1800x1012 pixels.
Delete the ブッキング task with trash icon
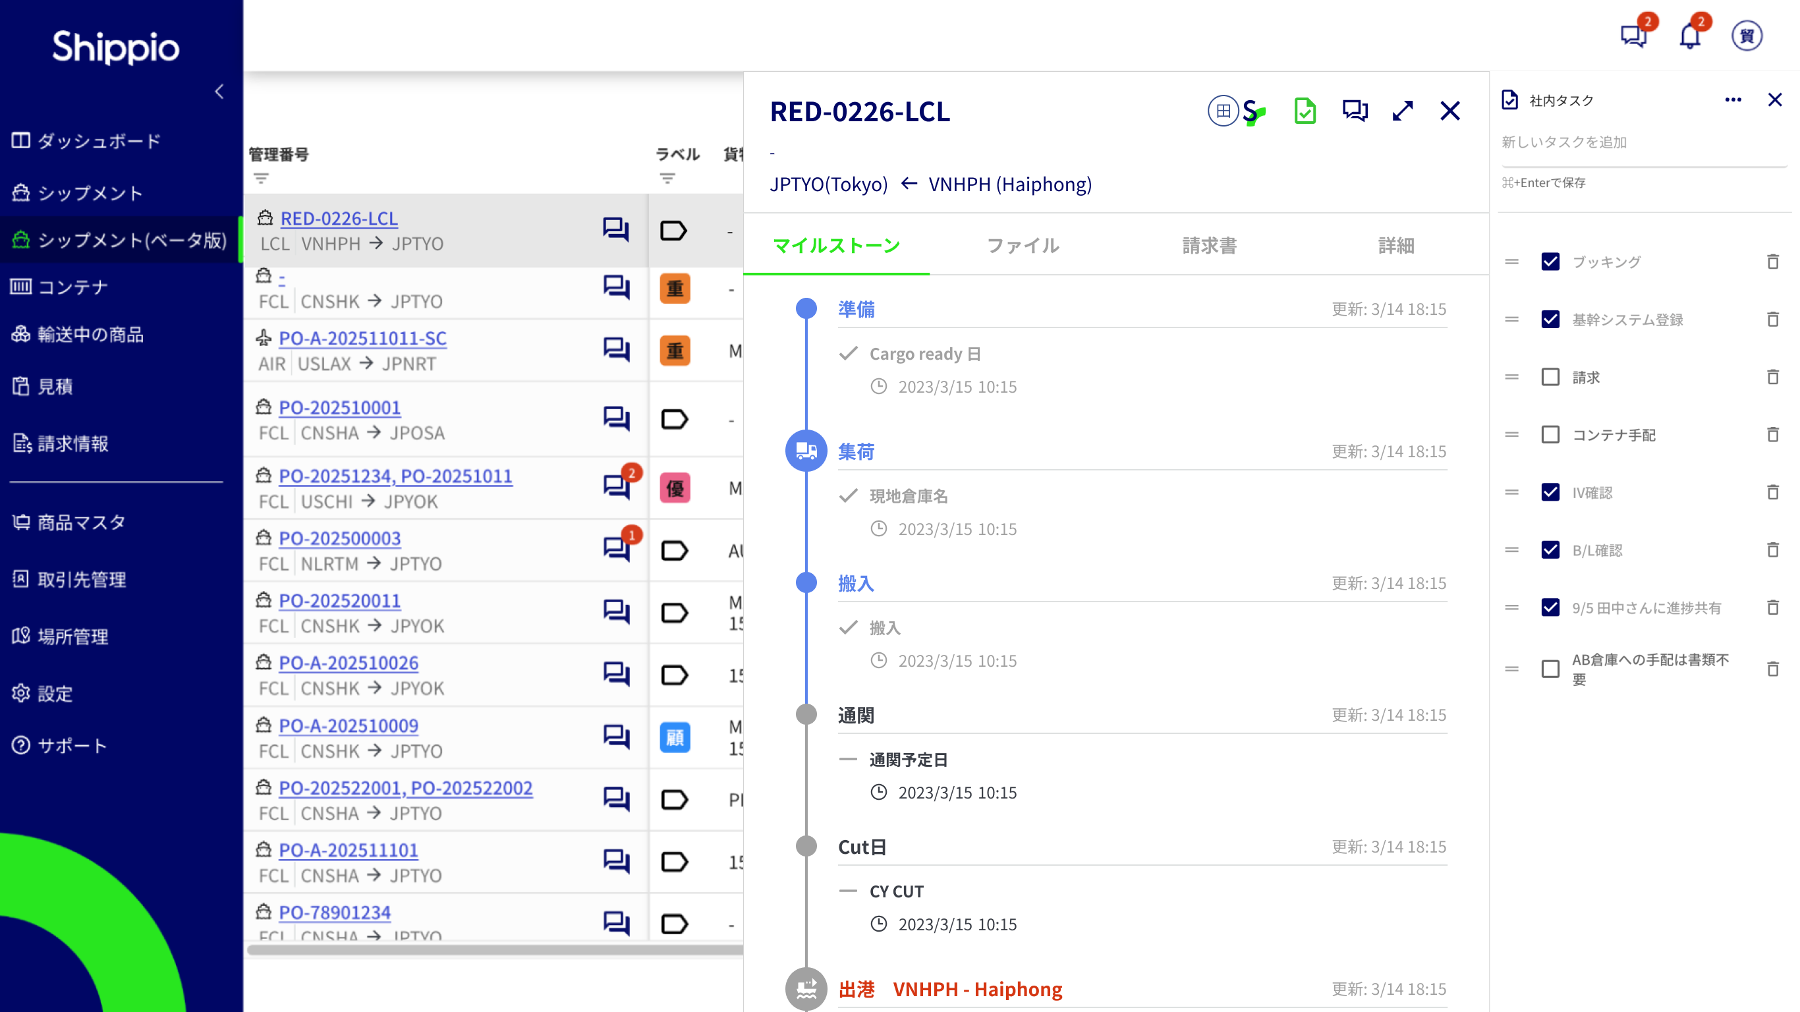click(1773, 262)
